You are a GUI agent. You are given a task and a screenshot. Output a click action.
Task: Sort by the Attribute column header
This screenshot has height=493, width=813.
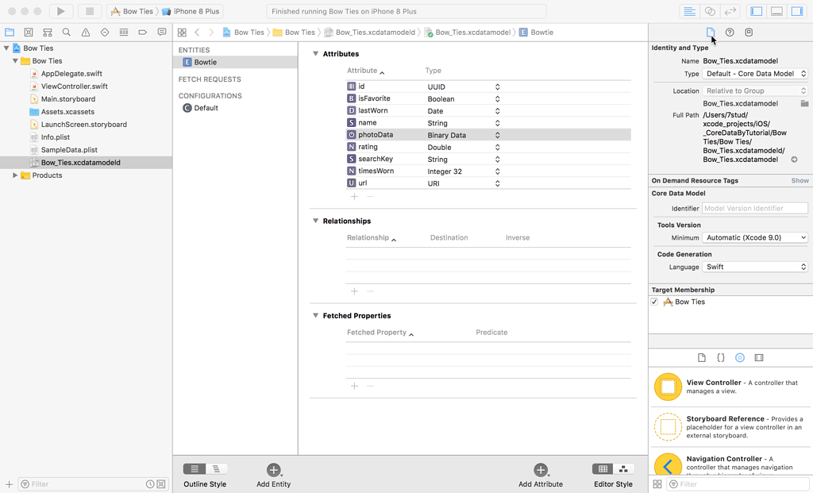tap(365, 71)
